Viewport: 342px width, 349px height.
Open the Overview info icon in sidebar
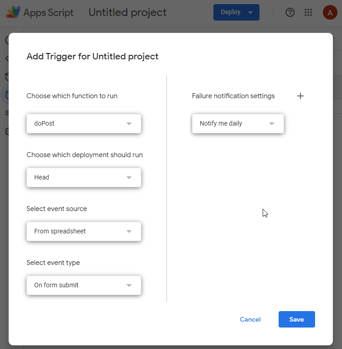[x=7, y=40]
